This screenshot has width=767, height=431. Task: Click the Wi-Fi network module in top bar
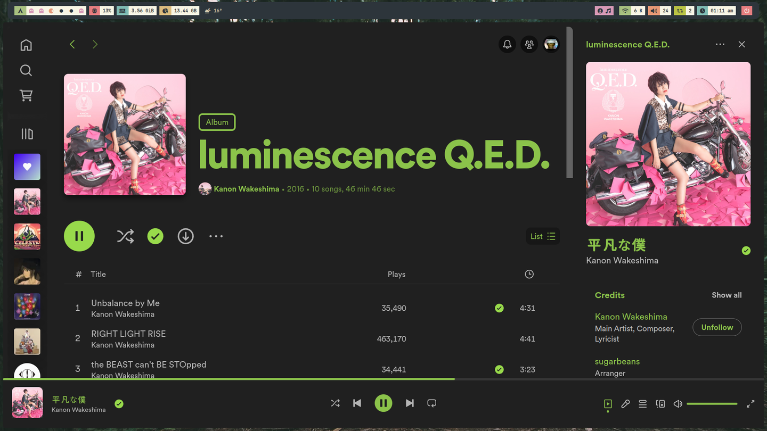pos(632,11)
